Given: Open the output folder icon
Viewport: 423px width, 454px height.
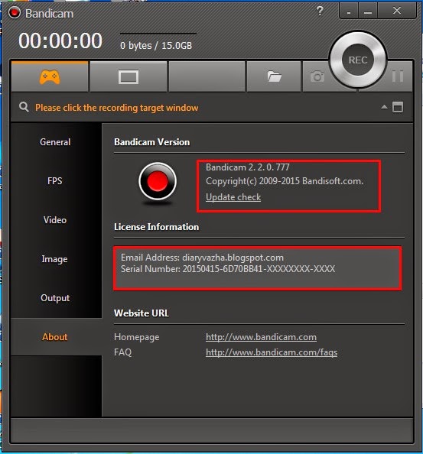Looking at the screenshot, I should pyautogui.click(x=274, y=76).
